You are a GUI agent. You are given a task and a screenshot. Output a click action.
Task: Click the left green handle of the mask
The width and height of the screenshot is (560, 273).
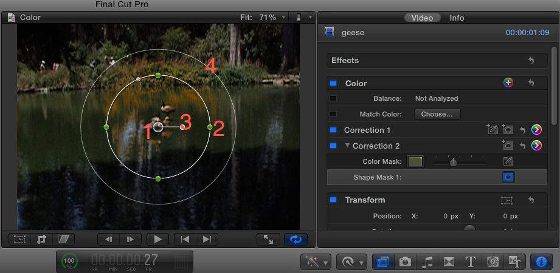(x=106, y=127)
